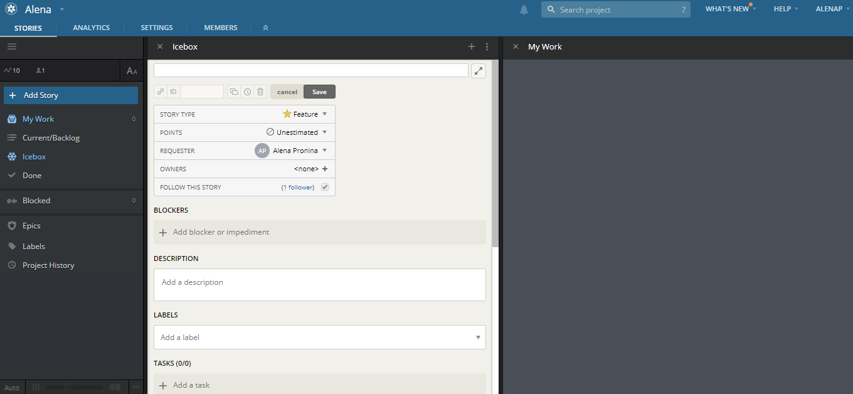Toggle the sidebar hamburger menu
This screenshot has width=853, height=394.
12,46
